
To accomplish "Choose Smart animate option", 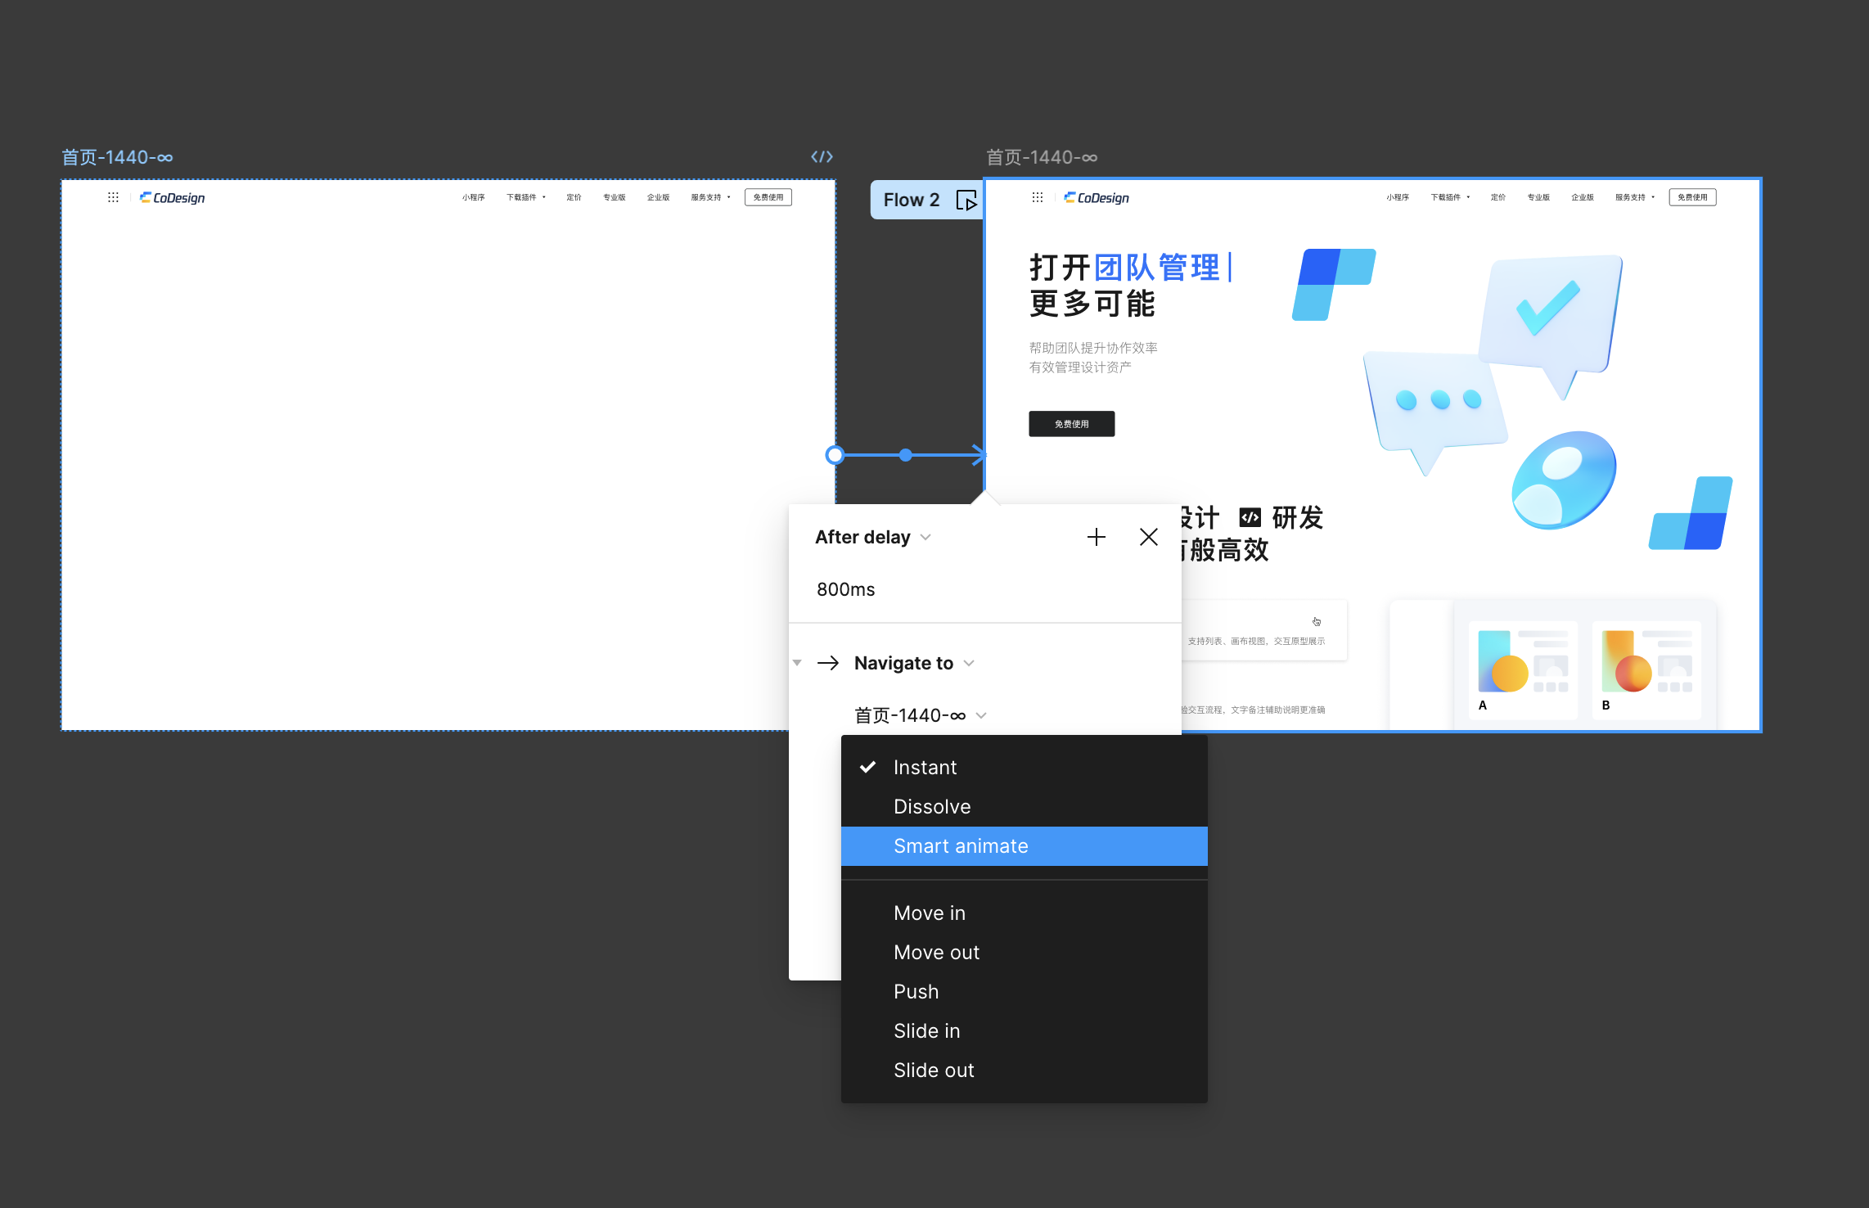I will tap(1025, 846).
